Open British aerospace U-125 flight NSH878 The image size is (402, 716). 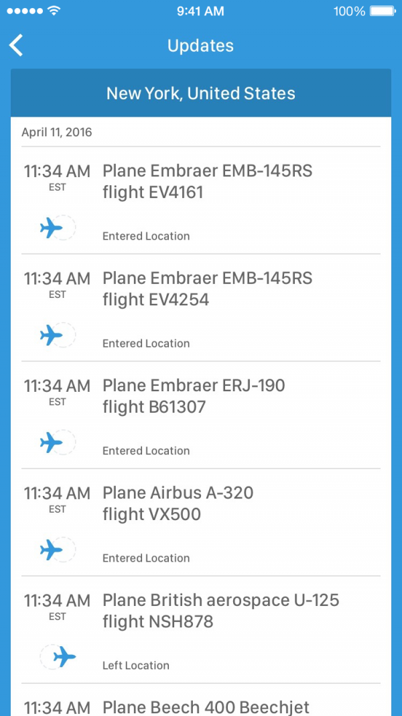[220, 611]
